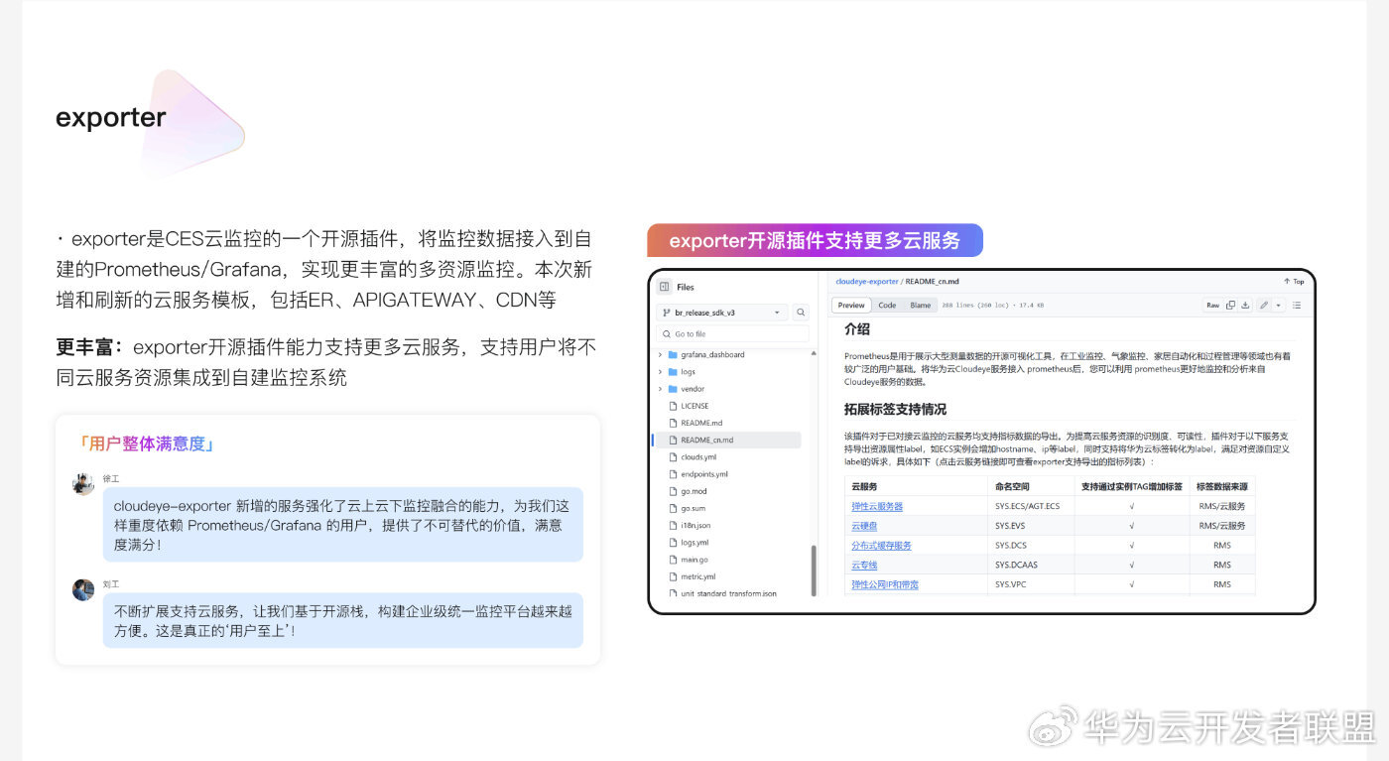Open README.md in file tree
Image resolution: width=1389 pixels, height=761 pixels.
(x=701, y=423)
